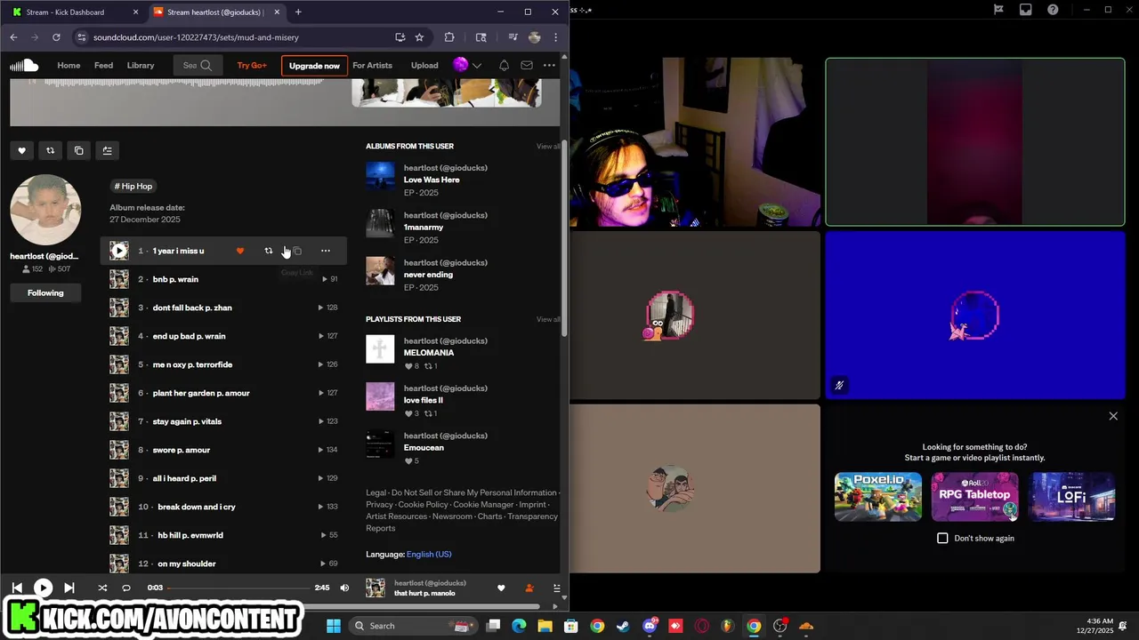Screen dimensions: 1139x640
Task: Repost the album using the repost button
Action: [50, 150]
